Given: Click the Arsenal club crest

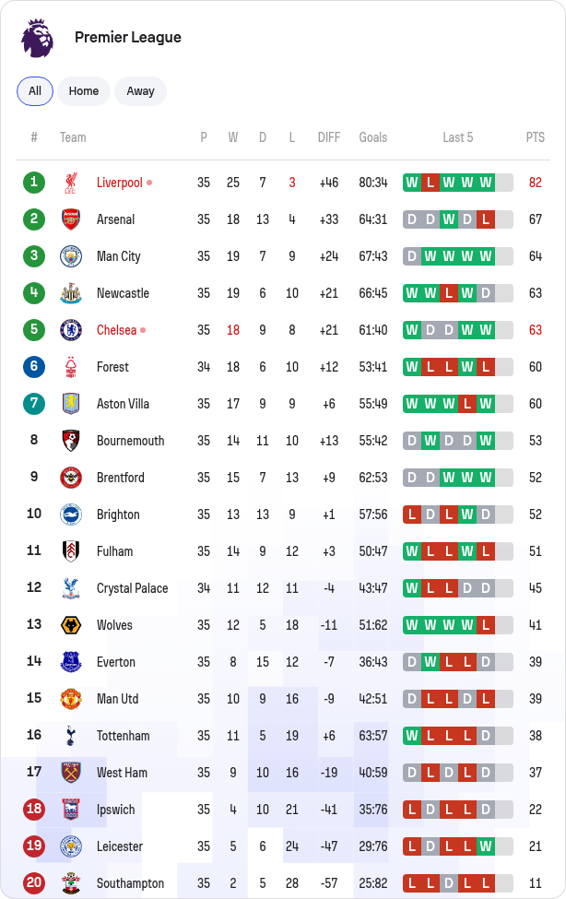Looking at the screenshot, I should pyautogui.click(x=71, y=219).
